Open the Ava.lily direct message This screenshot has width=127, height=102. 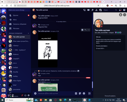19,72
